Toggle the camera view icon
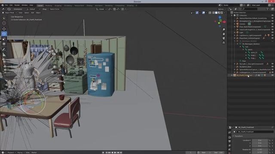Screen dimensions: 275x154 point(224,38)
